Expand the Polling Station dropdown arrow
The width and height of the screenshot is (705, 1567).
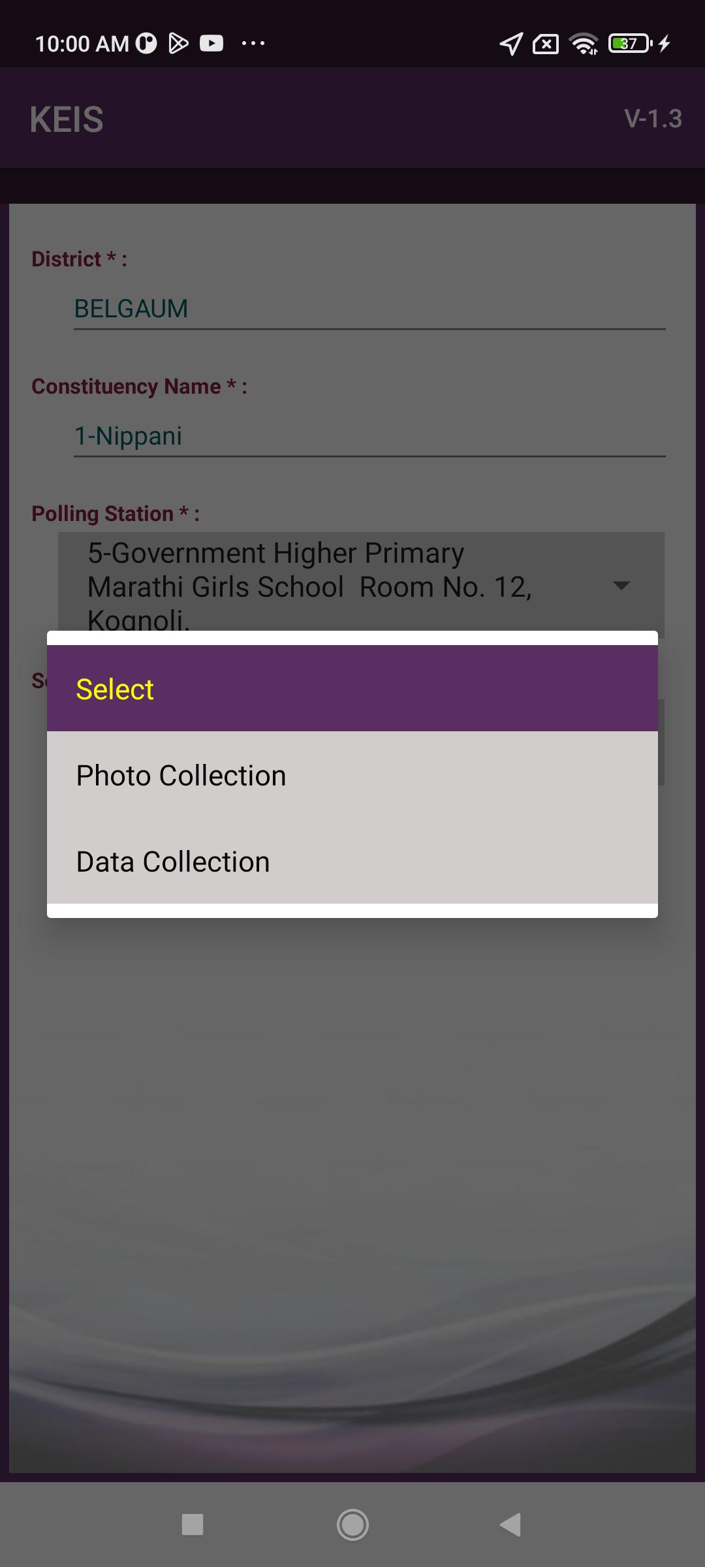click(621, 586)
